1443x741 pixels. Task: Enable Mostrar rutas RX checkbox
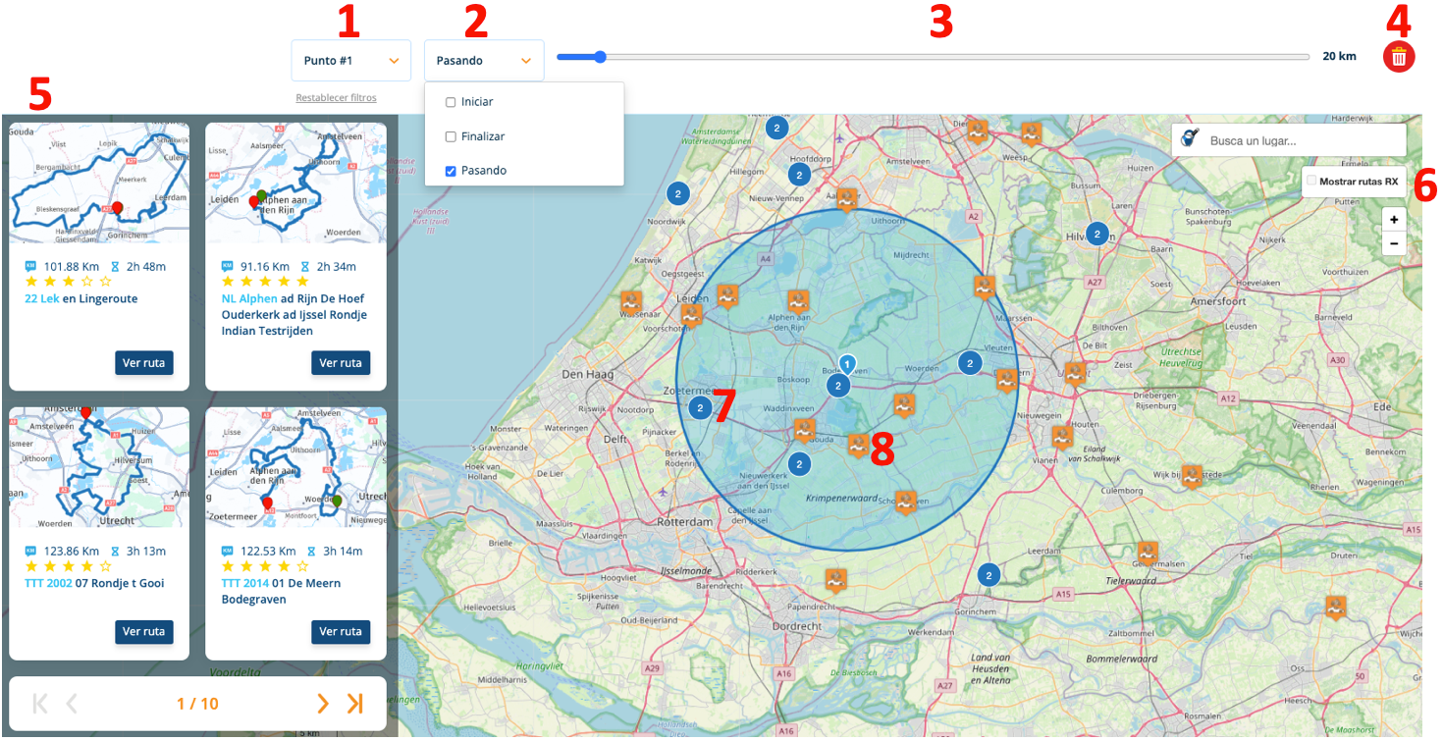pyautogui.click(x=1311, y=181)
